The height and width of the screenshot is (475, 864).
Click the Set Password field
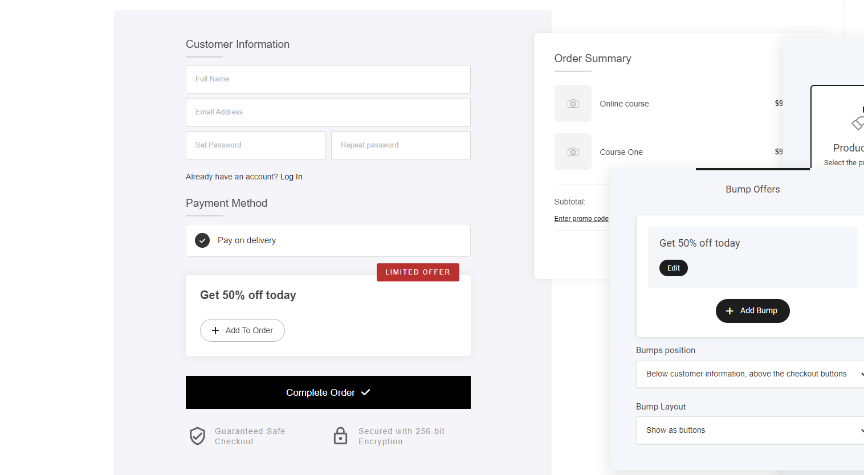255,145
